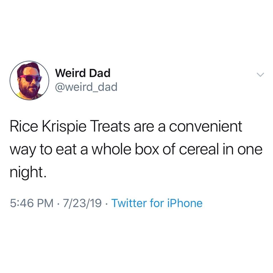Open the tweet options chevron menu

260,75
